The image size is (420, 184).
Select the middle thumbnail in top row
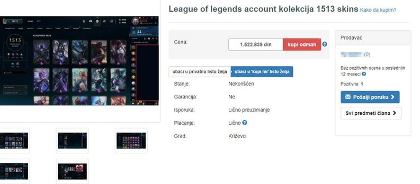pos(72,140)
